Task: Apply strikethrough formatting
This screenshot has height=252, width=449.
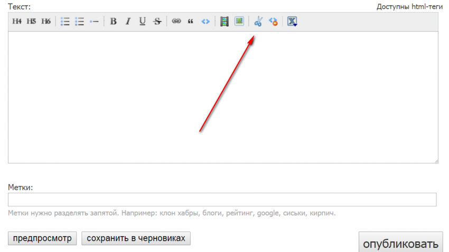Action: (x=157, y=22)
